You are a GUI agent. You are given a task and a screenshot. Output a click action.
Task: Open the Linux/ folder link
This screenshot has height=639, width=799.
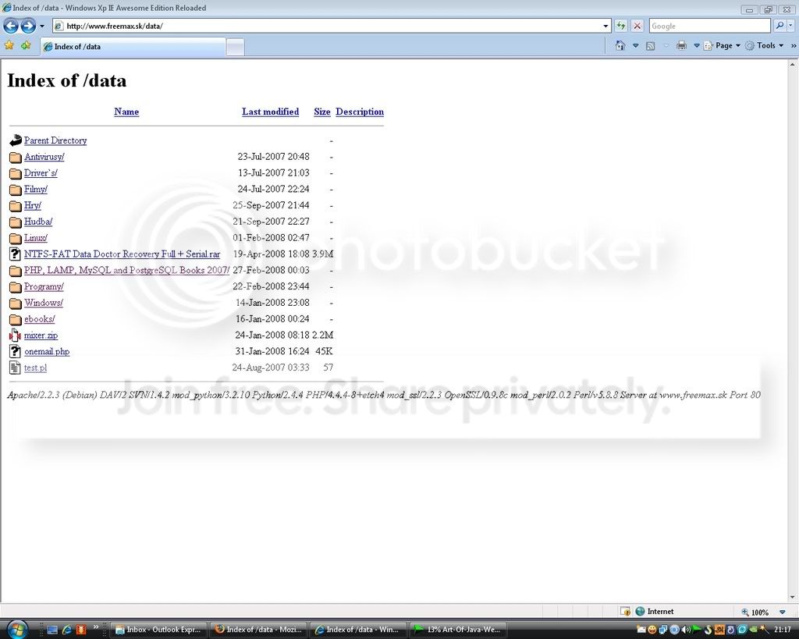tap(36, 238)
